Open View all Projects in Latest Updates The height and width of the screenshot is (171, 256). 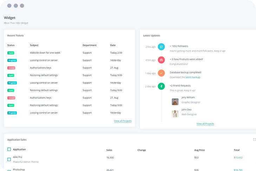pos(205,124)
